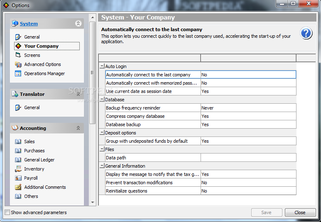321x222 pixels.
Task: Open Operations Manager icon in System
Action: pyautogui.click(x=18, y=73)
